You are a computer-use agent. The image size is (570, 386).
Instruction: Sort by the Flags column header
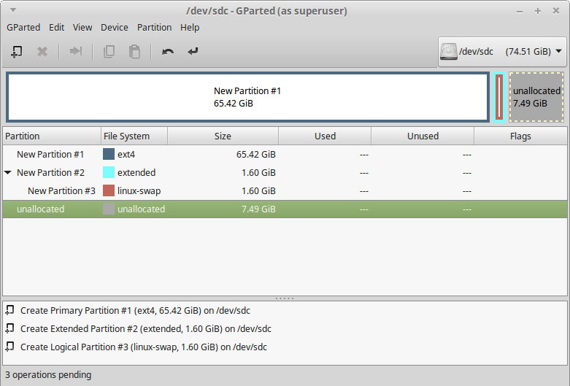coord(520,136)
